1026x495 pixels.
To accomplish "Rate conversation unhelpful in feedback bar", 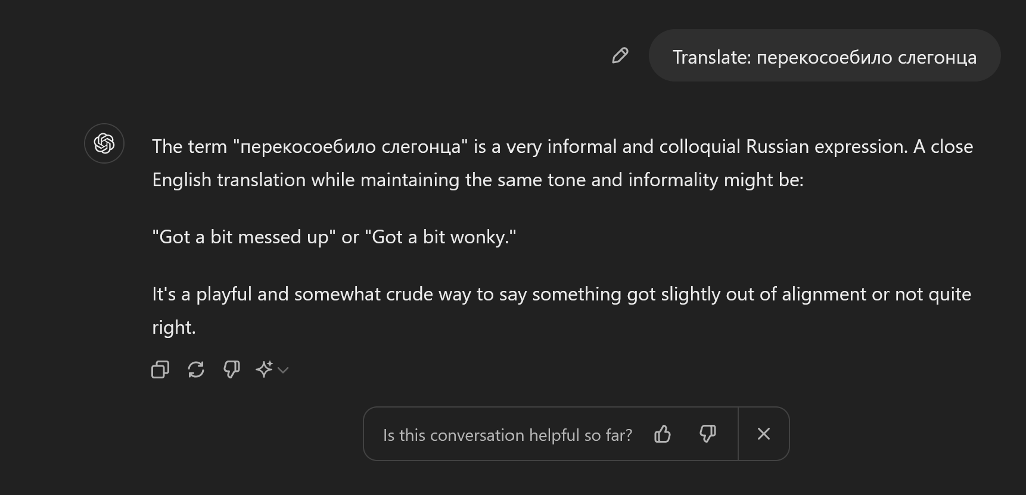I will point(707,434).
